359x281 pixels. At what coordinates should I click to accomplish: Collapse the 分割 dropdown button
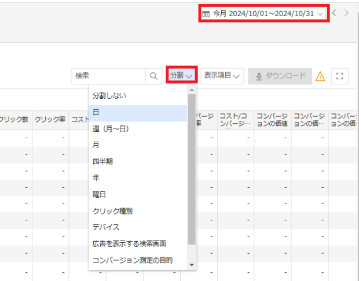tap(181, 76)
